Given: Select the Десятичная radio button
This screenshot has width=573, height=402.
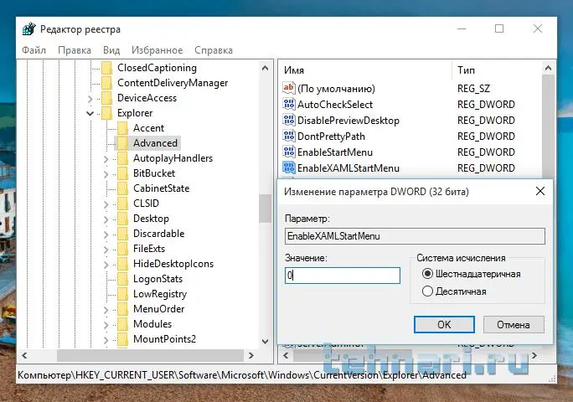Looking at the screenshot, I should point(427,291).
